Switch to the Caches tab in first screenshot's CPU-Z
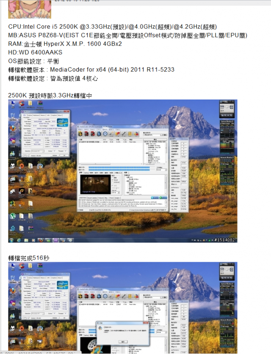The image size is (271, 354). tap(30, 115)
